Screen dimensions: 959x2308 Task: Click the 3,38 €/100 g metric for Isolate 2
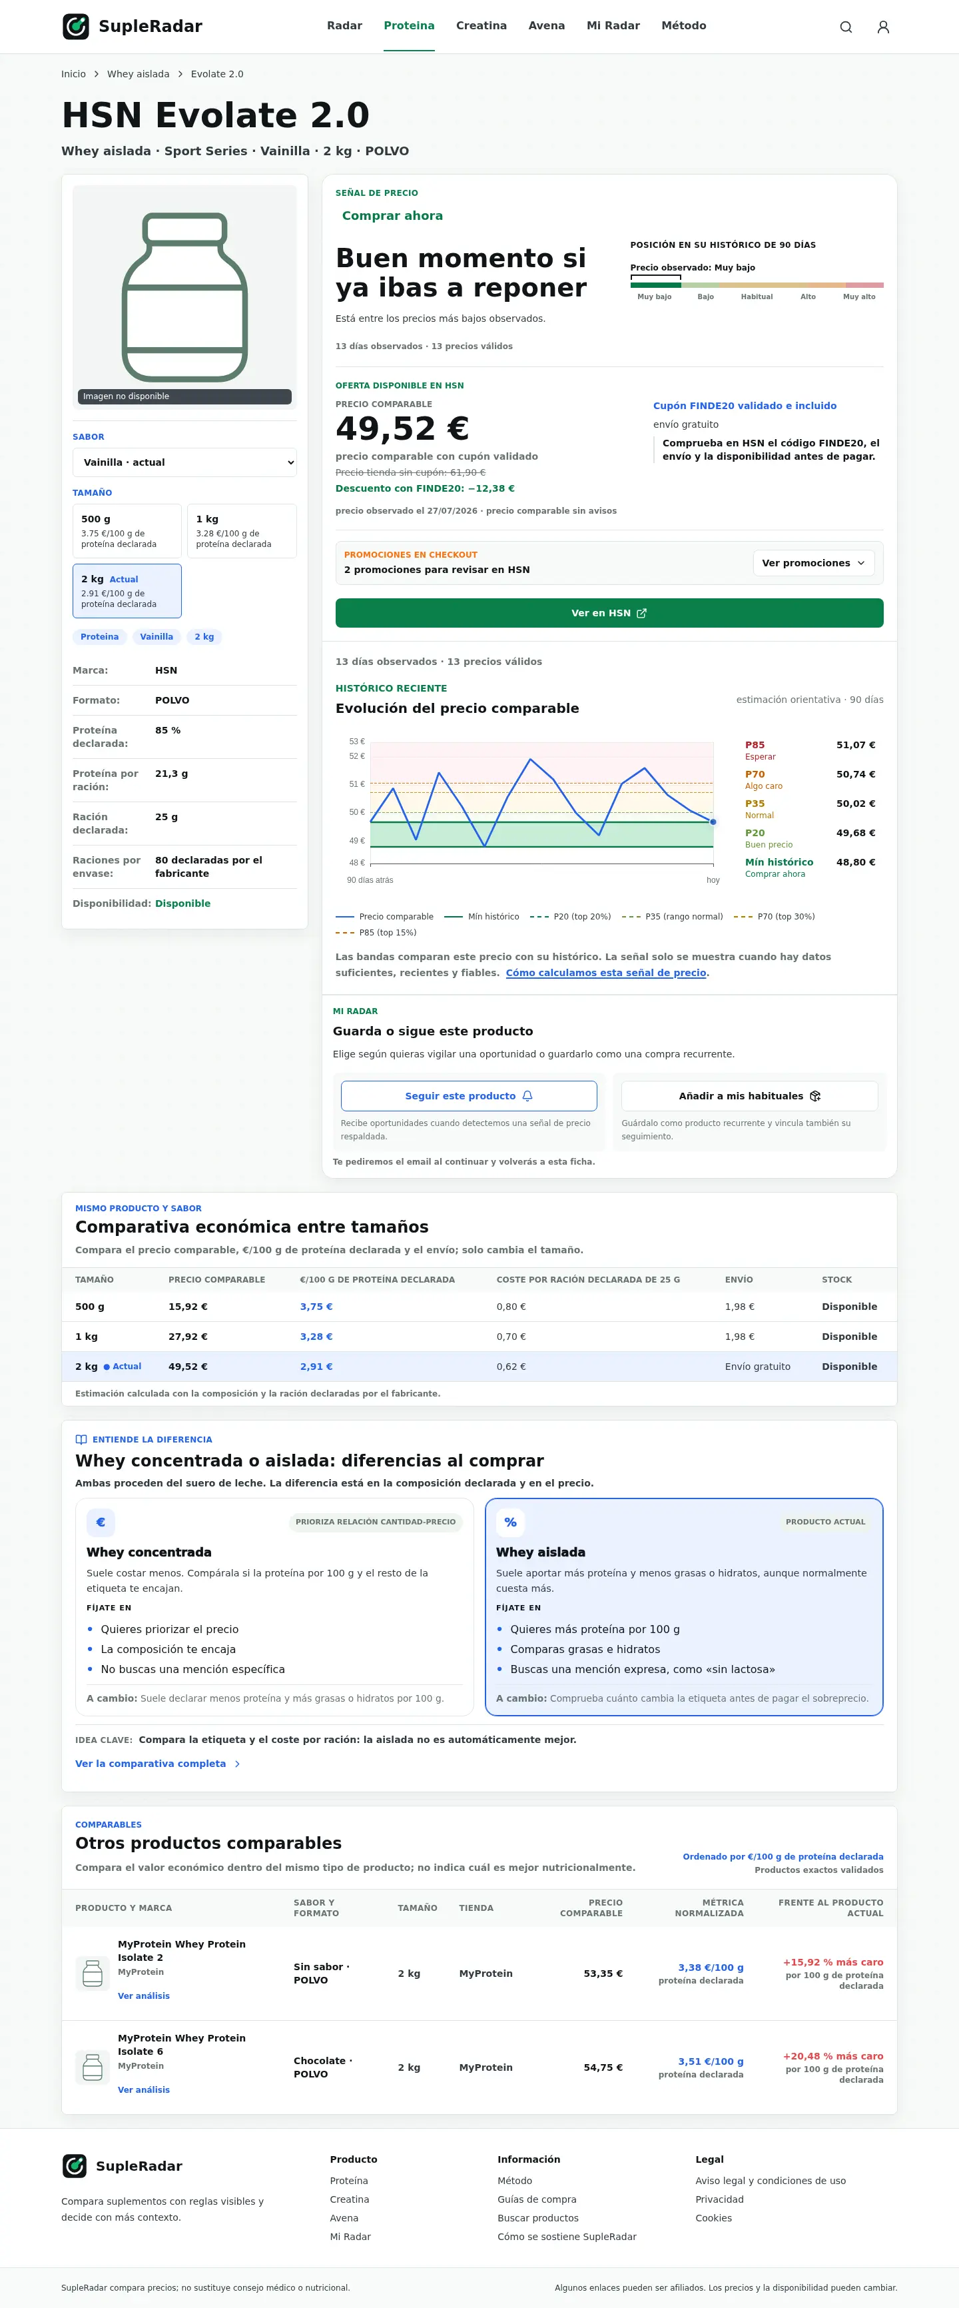click(710, 1968)
